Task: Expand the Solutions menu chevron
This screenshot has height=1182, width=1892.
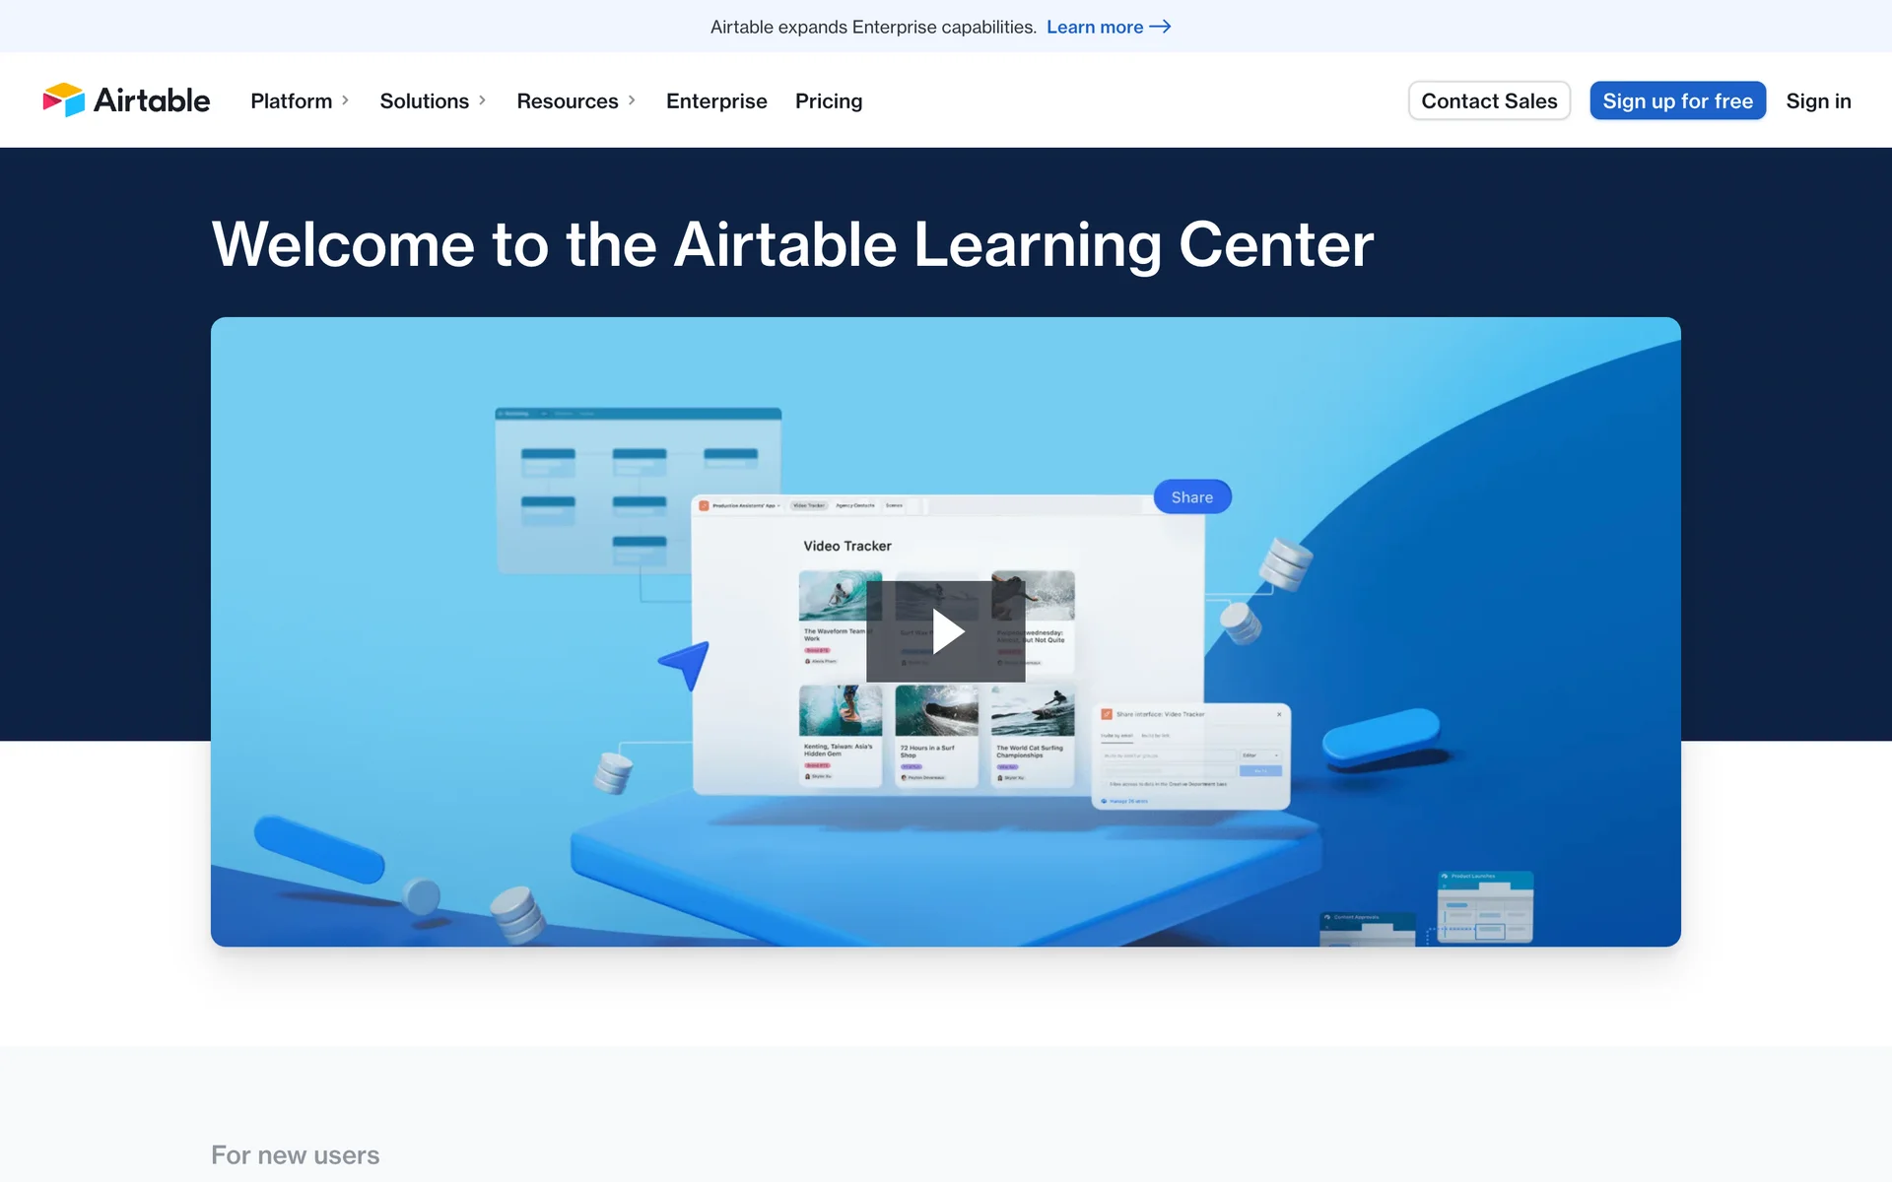Action: 482,100
